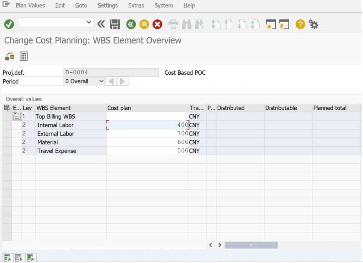The width and height of the screenshot is (363, 263).
Task: Click the first bottom table icon
Action: coord(8,258)
